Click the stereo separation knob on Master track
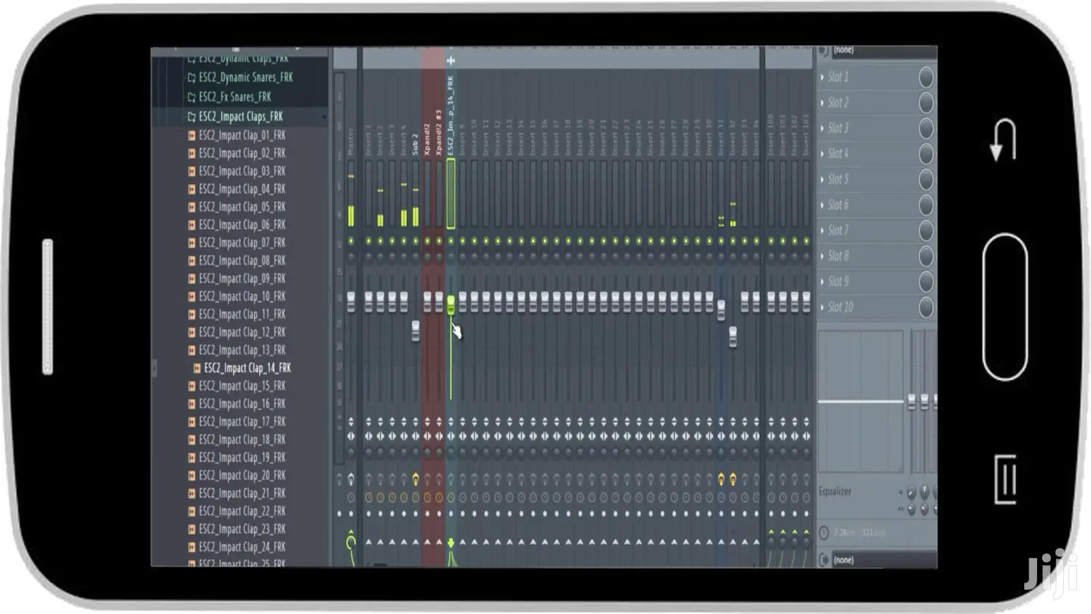This screenshot has width=1091, height=614. [351, 452]
